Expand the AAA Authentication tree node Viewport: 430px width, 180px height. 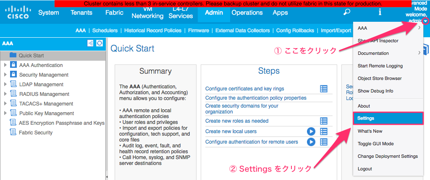(5, 65)
